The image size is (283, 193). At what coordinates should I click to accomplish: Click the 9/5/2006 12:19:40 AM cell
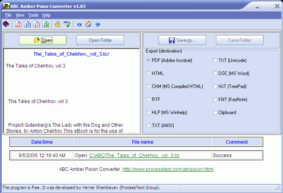point(42,156)
